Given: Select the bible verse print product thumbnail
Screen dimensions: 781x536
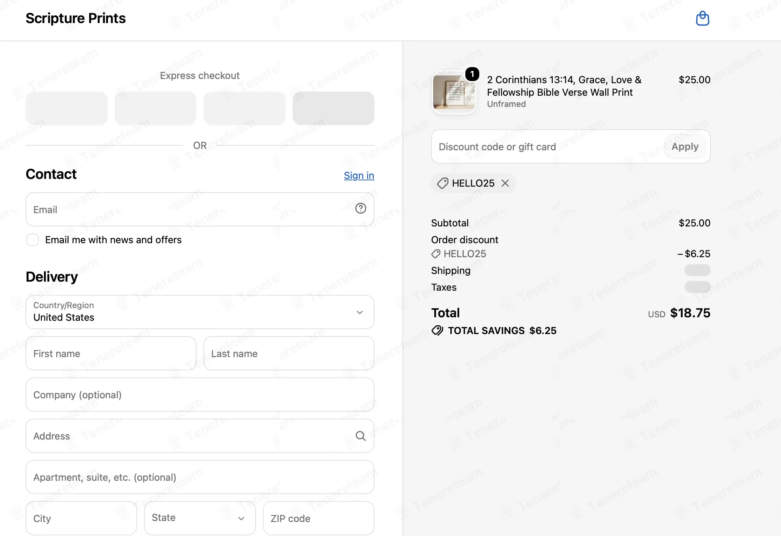Looking at the screenshot, I should [x=454, y=93].
